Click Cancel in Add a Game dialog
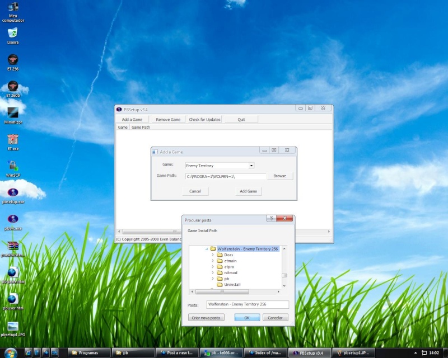This screenshot has width=448, height=358. (195, 191)
